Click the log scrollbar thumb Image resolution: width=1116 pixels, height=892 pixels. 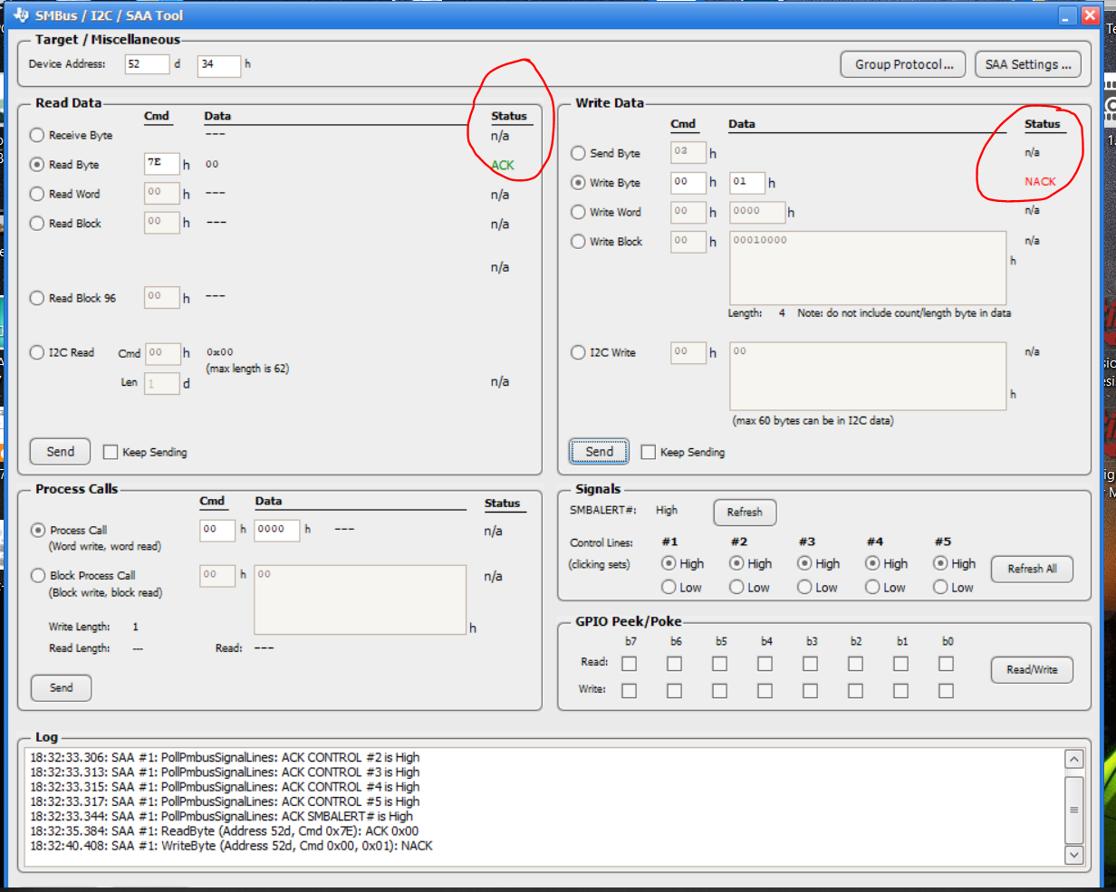click(1073, 810)
